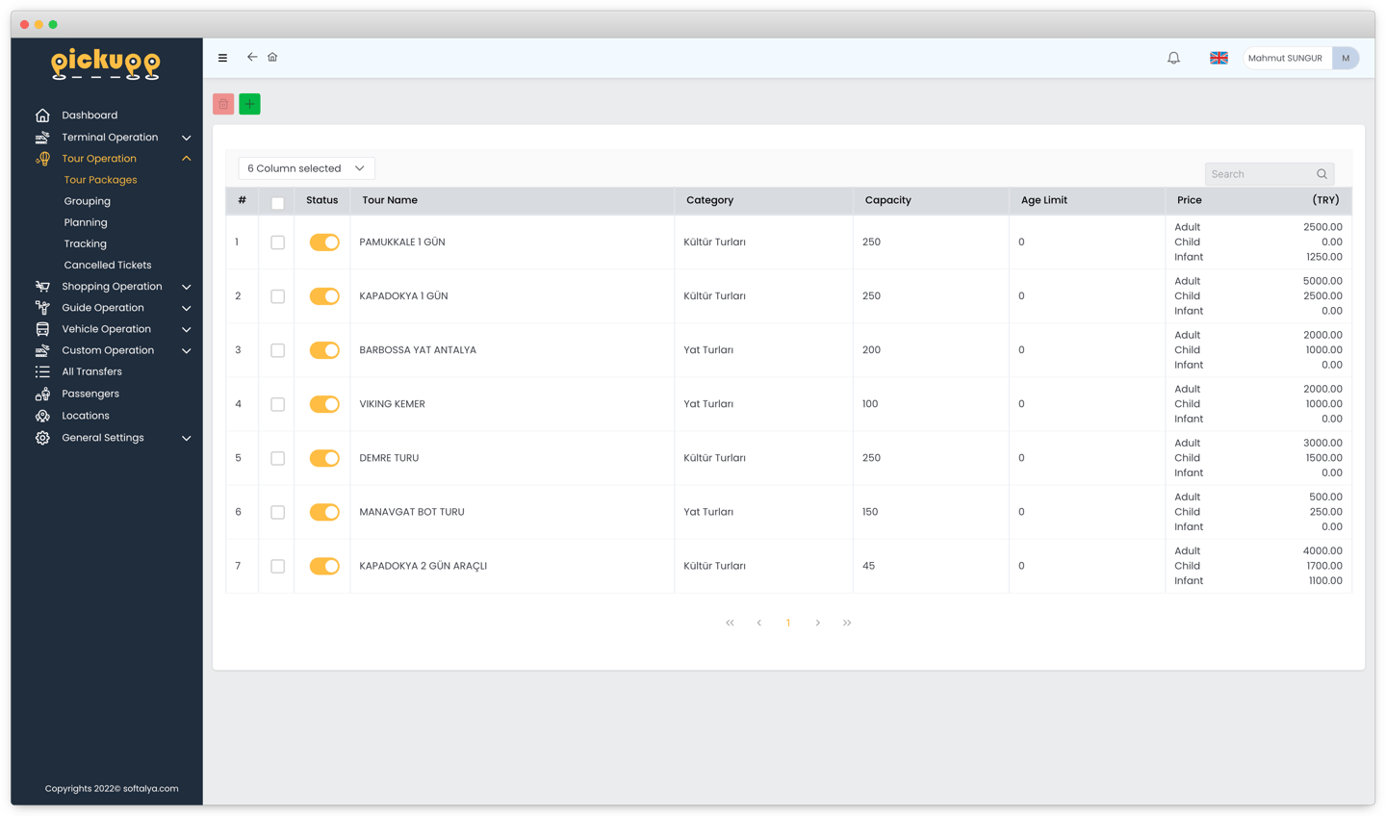This screenshot has width=1386, height=816.
Task: Expand the Shopping Operation menu
Action: 113,287
